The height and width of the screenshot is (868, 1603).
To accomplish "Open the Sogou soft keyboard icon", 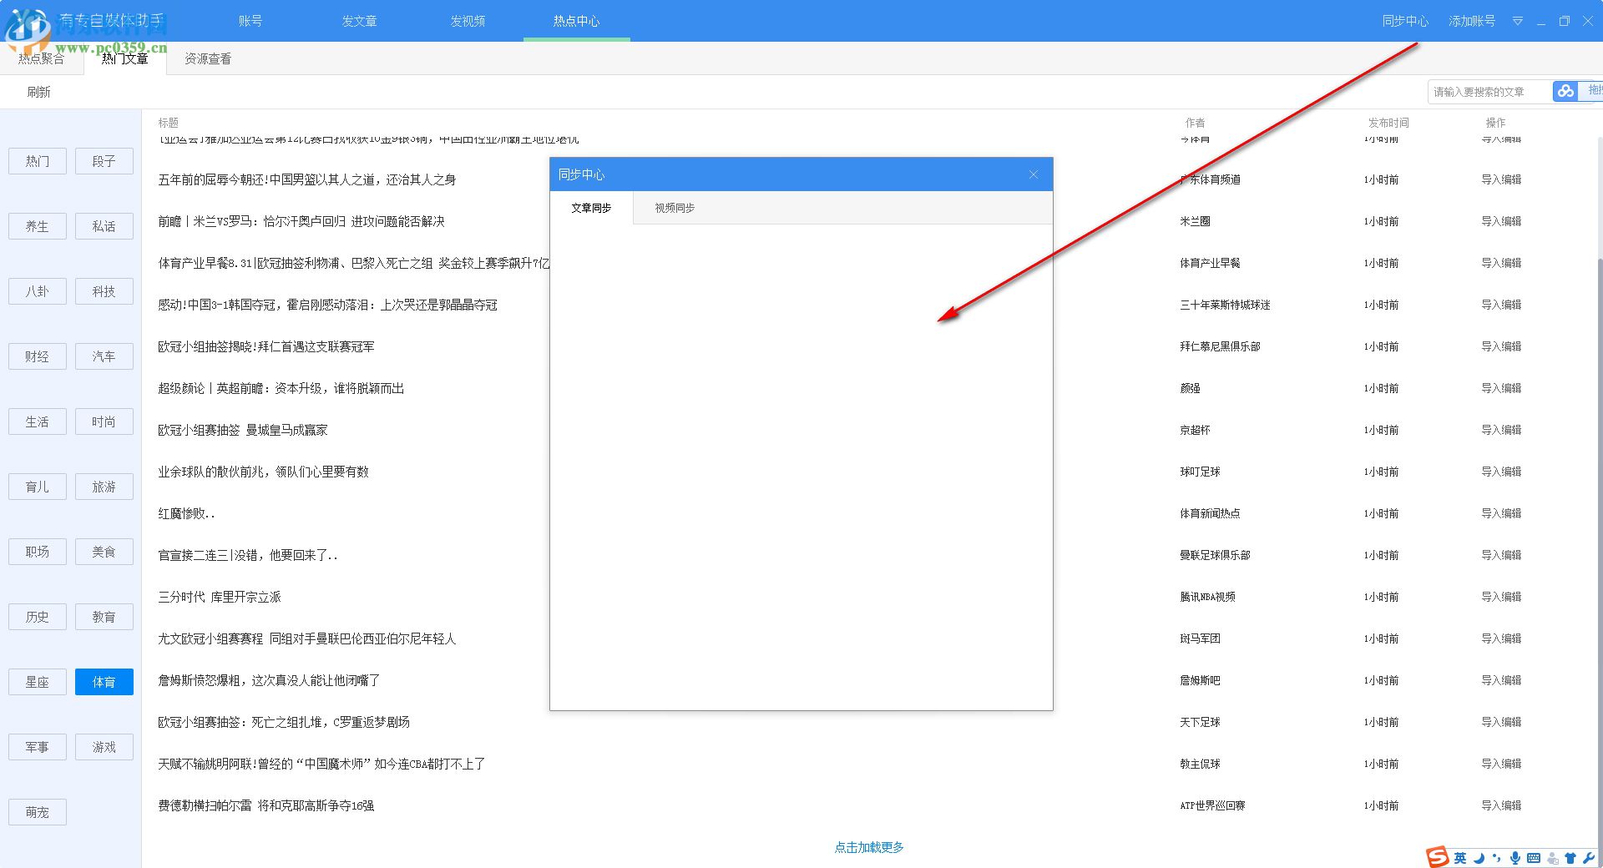I will tap(1534, 858).
